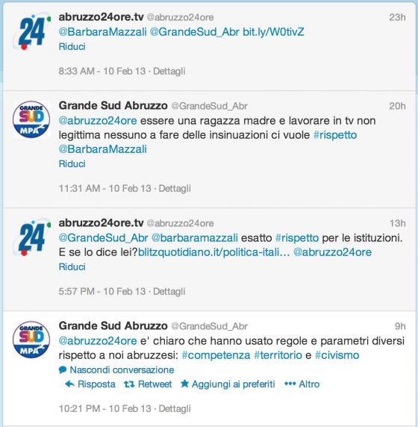Screen dimensions: 418x427
Task: Click the Retweet arrows icon
Action: tap(129, 384)
